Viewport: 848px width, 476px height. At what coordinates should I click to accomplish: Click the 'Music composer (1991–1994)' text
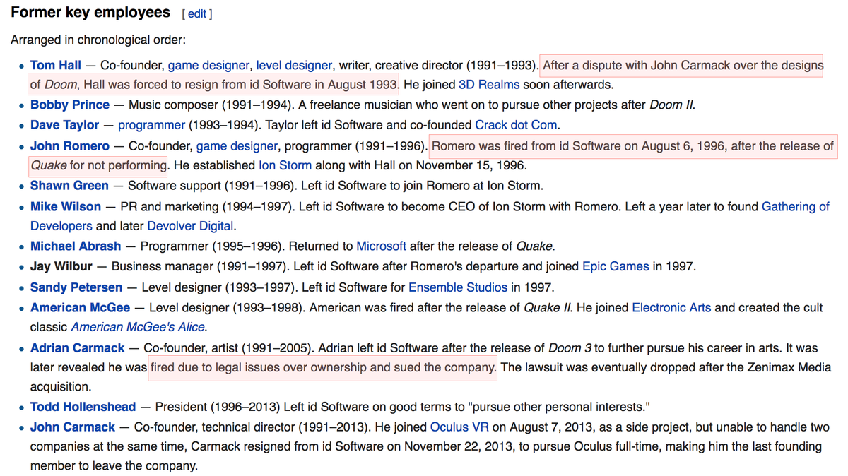[208, 105]
